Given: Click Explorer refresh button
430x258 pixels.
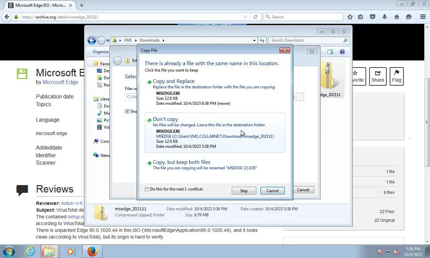Looking at the screenshot, I should pyautogui.click(x=262, y=40).
